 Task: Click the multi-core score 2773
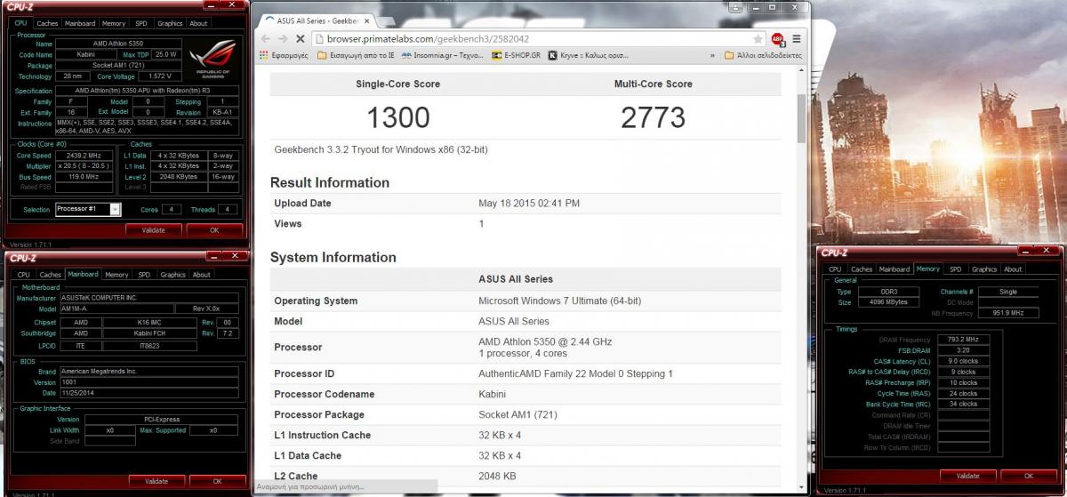click(654, 117)
